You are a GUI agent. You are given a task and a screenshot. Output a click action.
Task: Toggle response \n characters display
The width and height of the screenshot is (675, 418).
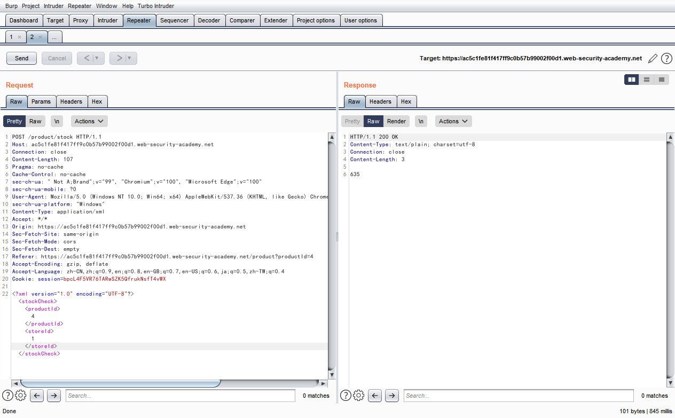click(421, 121)
